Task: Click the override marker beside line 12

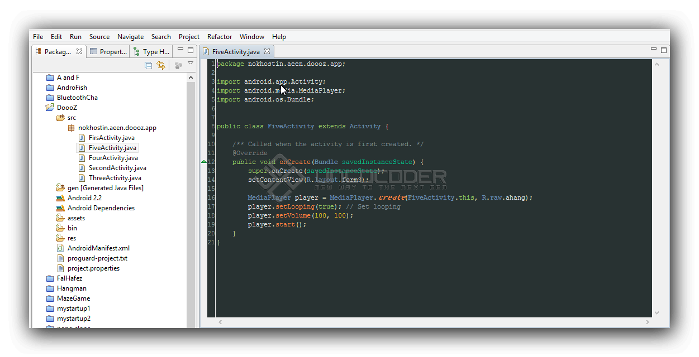Action: coord(204,162)
